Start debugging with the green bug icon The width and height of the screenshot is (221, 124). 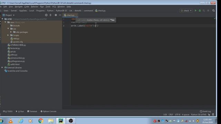tap(200, 11)
